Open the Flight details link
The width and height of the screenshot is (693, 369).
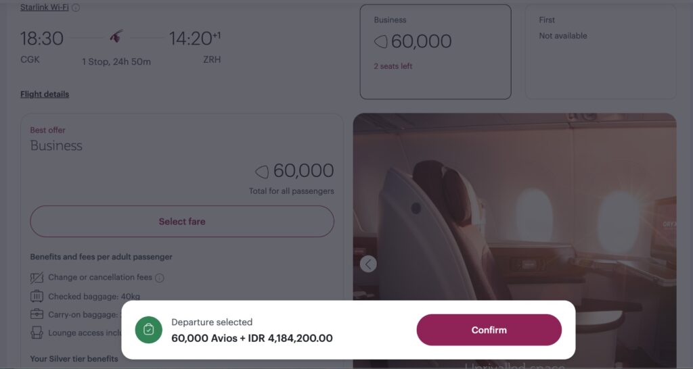45,94
